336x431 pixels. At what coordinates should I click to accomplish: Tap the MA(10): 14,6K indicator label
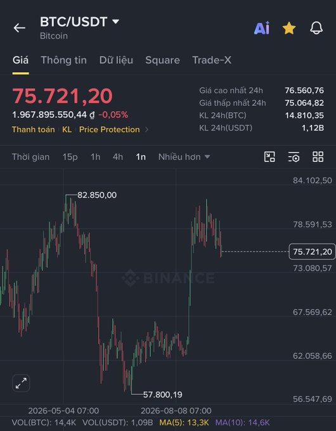(243, 423)
